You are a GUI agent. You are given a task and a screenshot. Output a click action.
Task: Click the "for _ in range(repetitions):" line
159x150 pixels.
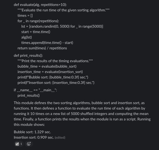(x=38, y=21)
